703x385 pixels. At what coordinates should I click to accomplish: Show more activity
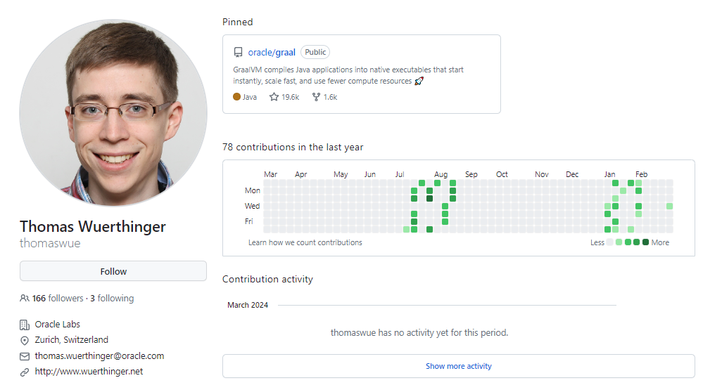[x=458, y=366]
